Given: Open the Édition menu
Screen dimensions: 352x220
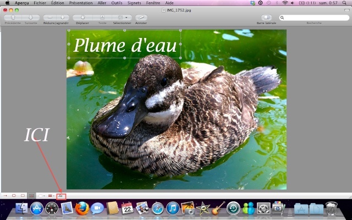Looking at the screenshot, I should click(57, 3).
